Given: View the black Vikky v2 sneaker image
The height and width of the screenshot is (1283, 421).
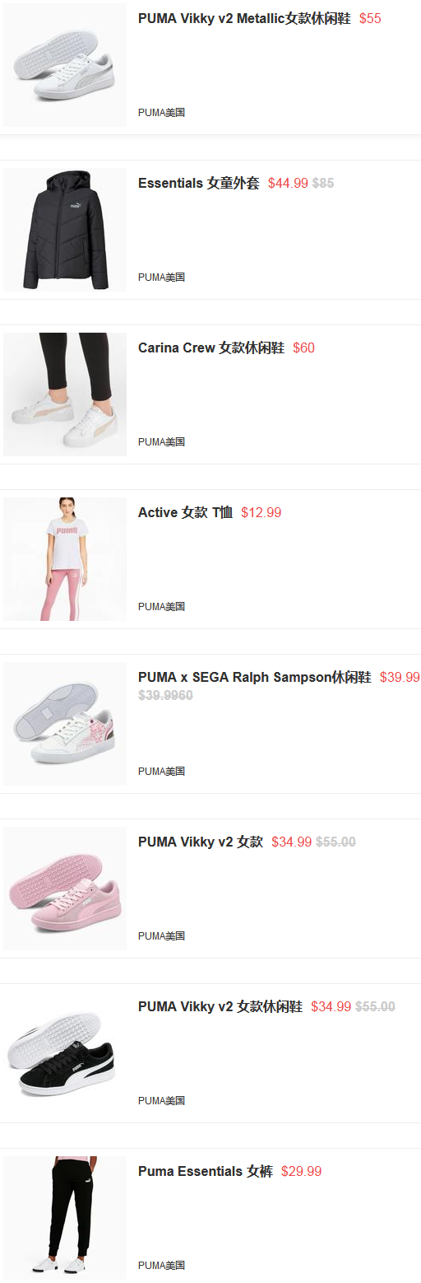Looking at the screenshot, I should coord(65,1053).
